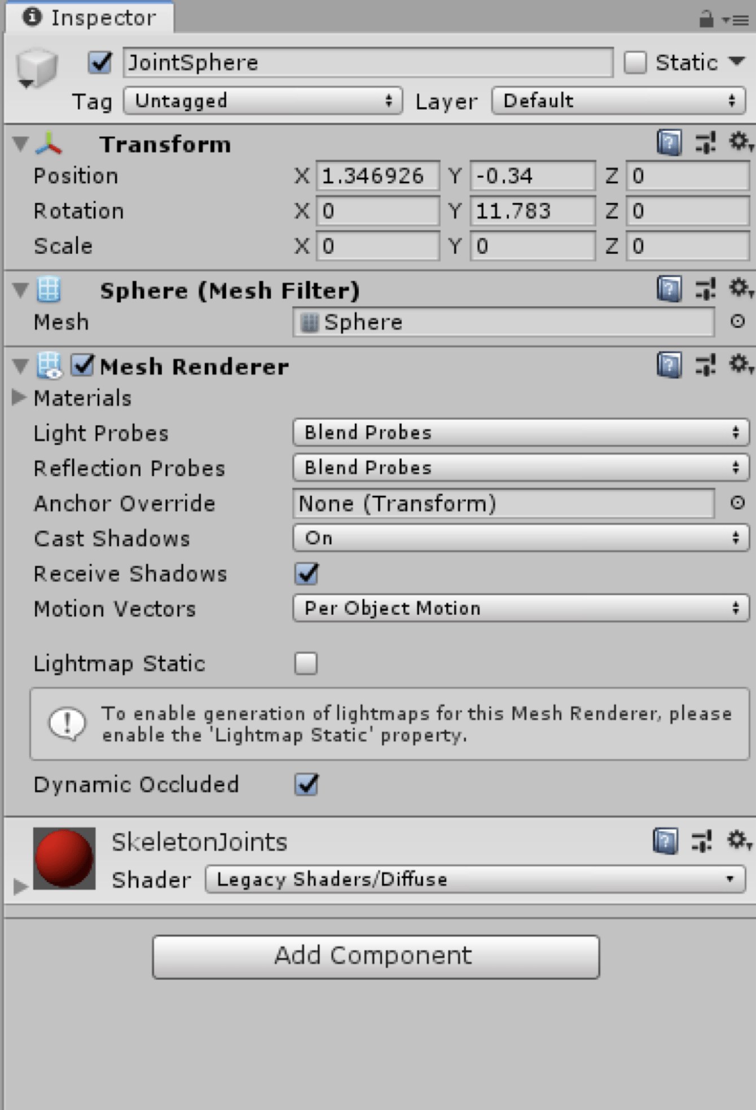Viewport: 756px width, 1110px height.
Task: Click the Position X field
Action: pyautogui.click(x=377, y=176)
